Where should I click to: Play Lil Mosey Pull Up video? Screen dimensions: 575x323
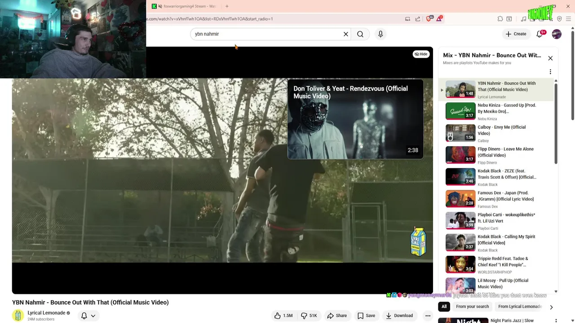[x=496, y=285]
